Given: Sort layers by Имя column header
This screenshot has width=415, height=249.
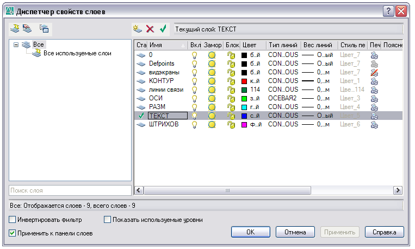Looking at the screenshot, I should [168, 45].
